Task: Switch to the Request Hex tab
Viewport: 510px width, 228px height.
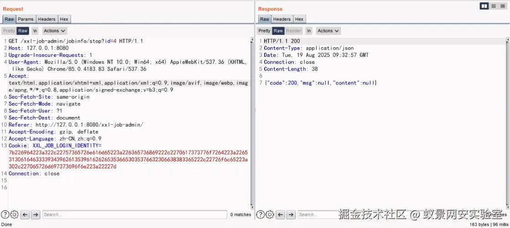Action: [x=64, y=19]
